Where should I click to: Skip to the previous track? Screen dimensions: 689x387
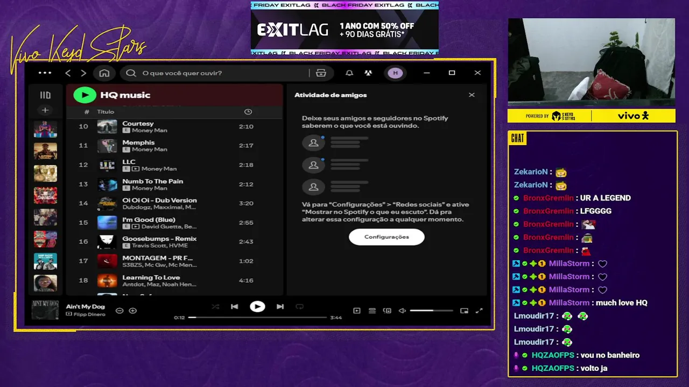234,306
